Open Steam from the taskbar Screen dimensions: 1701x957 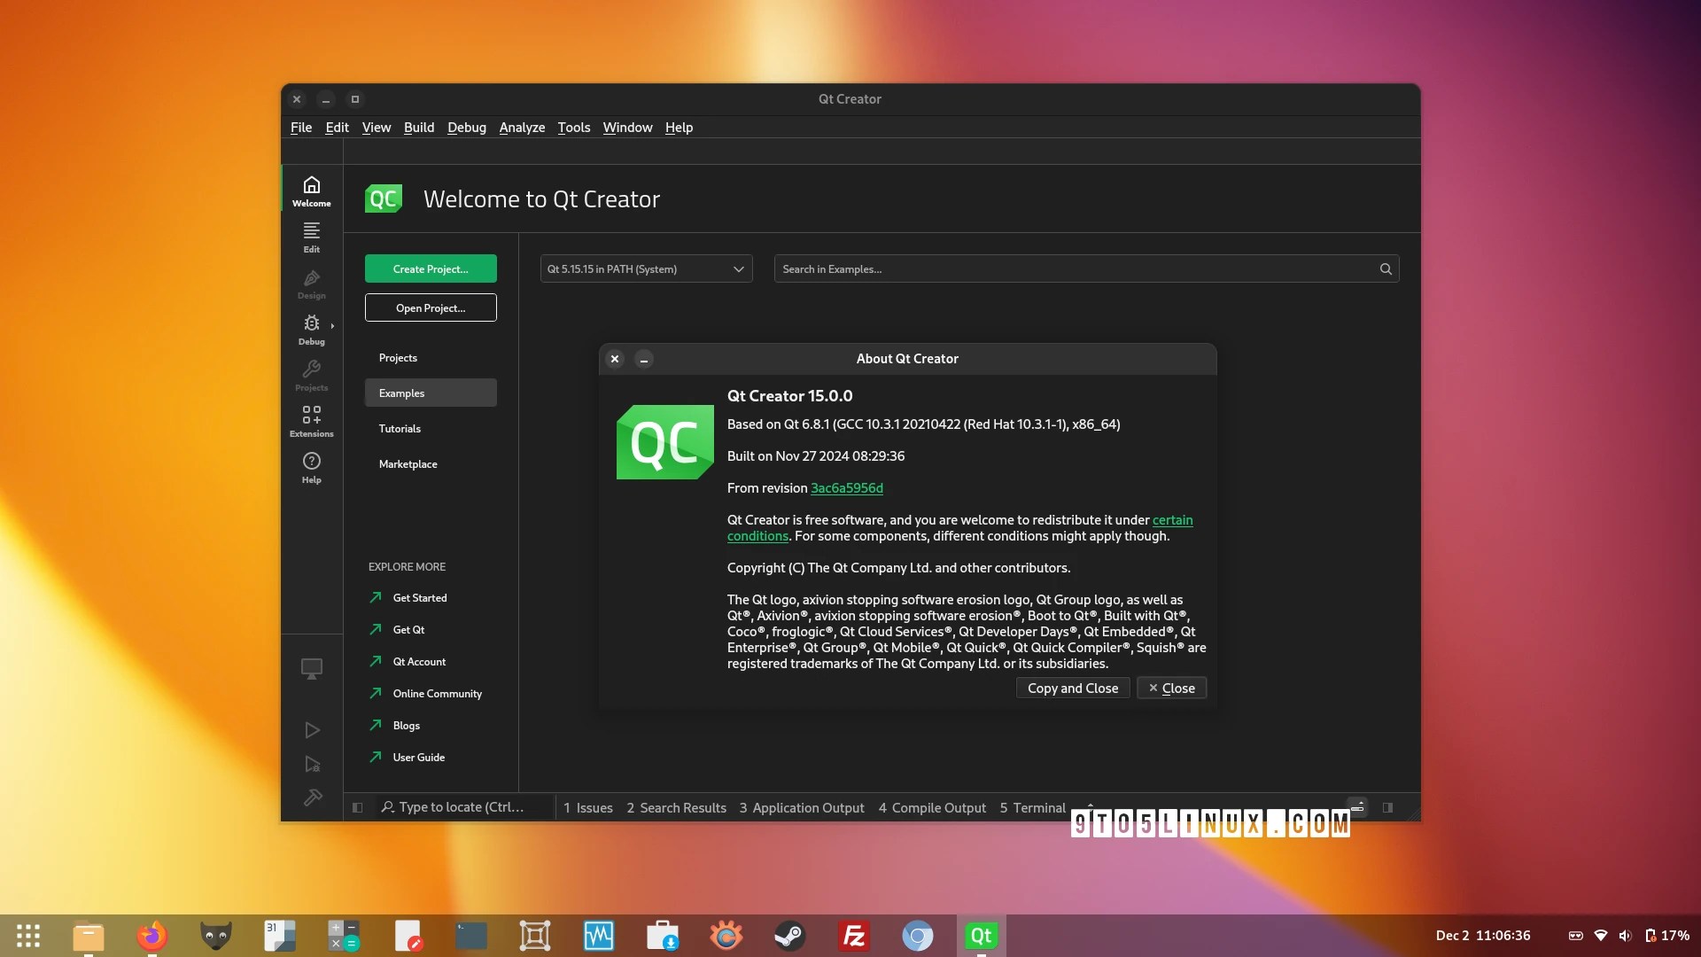tap(789, 936)
